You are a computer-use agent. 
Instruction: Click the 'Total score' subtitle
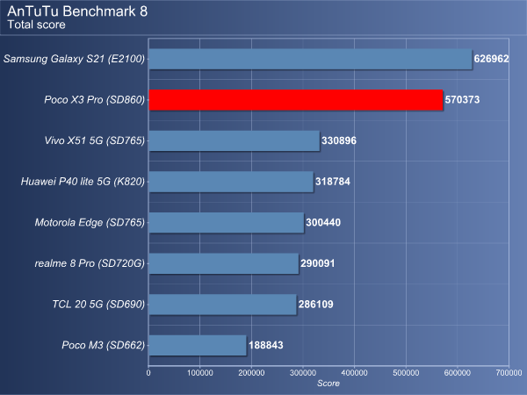(36, 25)
